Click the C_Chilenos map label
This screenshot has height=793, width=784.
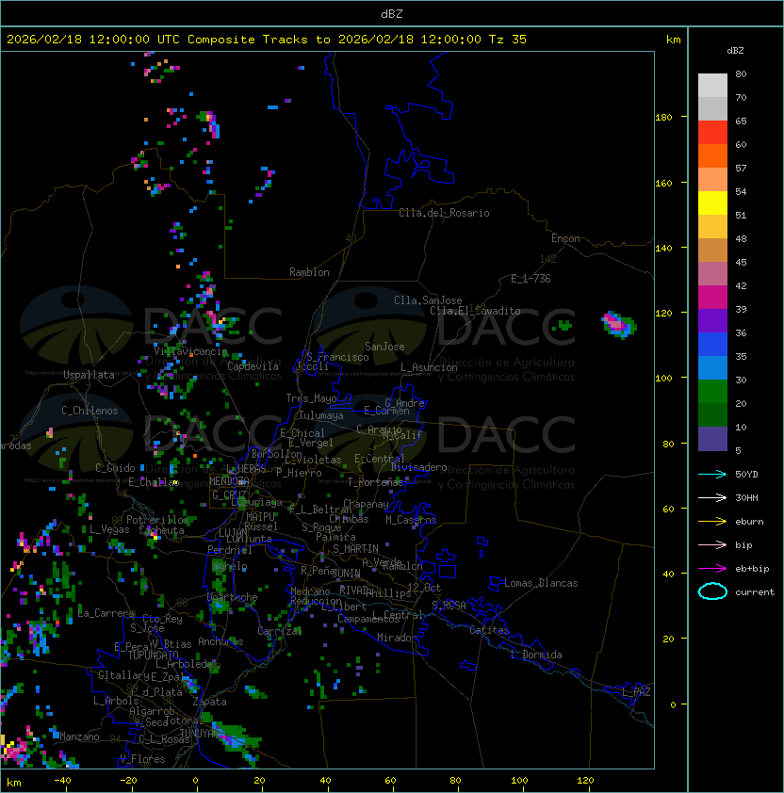click(90, 411)
